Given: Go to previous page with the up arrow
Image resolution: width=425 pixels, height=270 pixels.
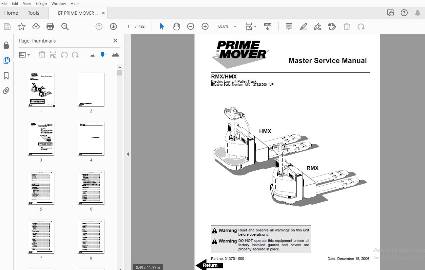Looking at the screenshot, I should point(99,26).
